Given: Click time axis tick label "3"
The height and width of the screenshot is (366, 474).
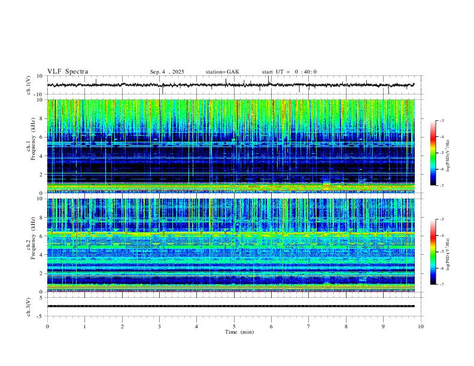Looking at the screenshot, I should [159, 327].
